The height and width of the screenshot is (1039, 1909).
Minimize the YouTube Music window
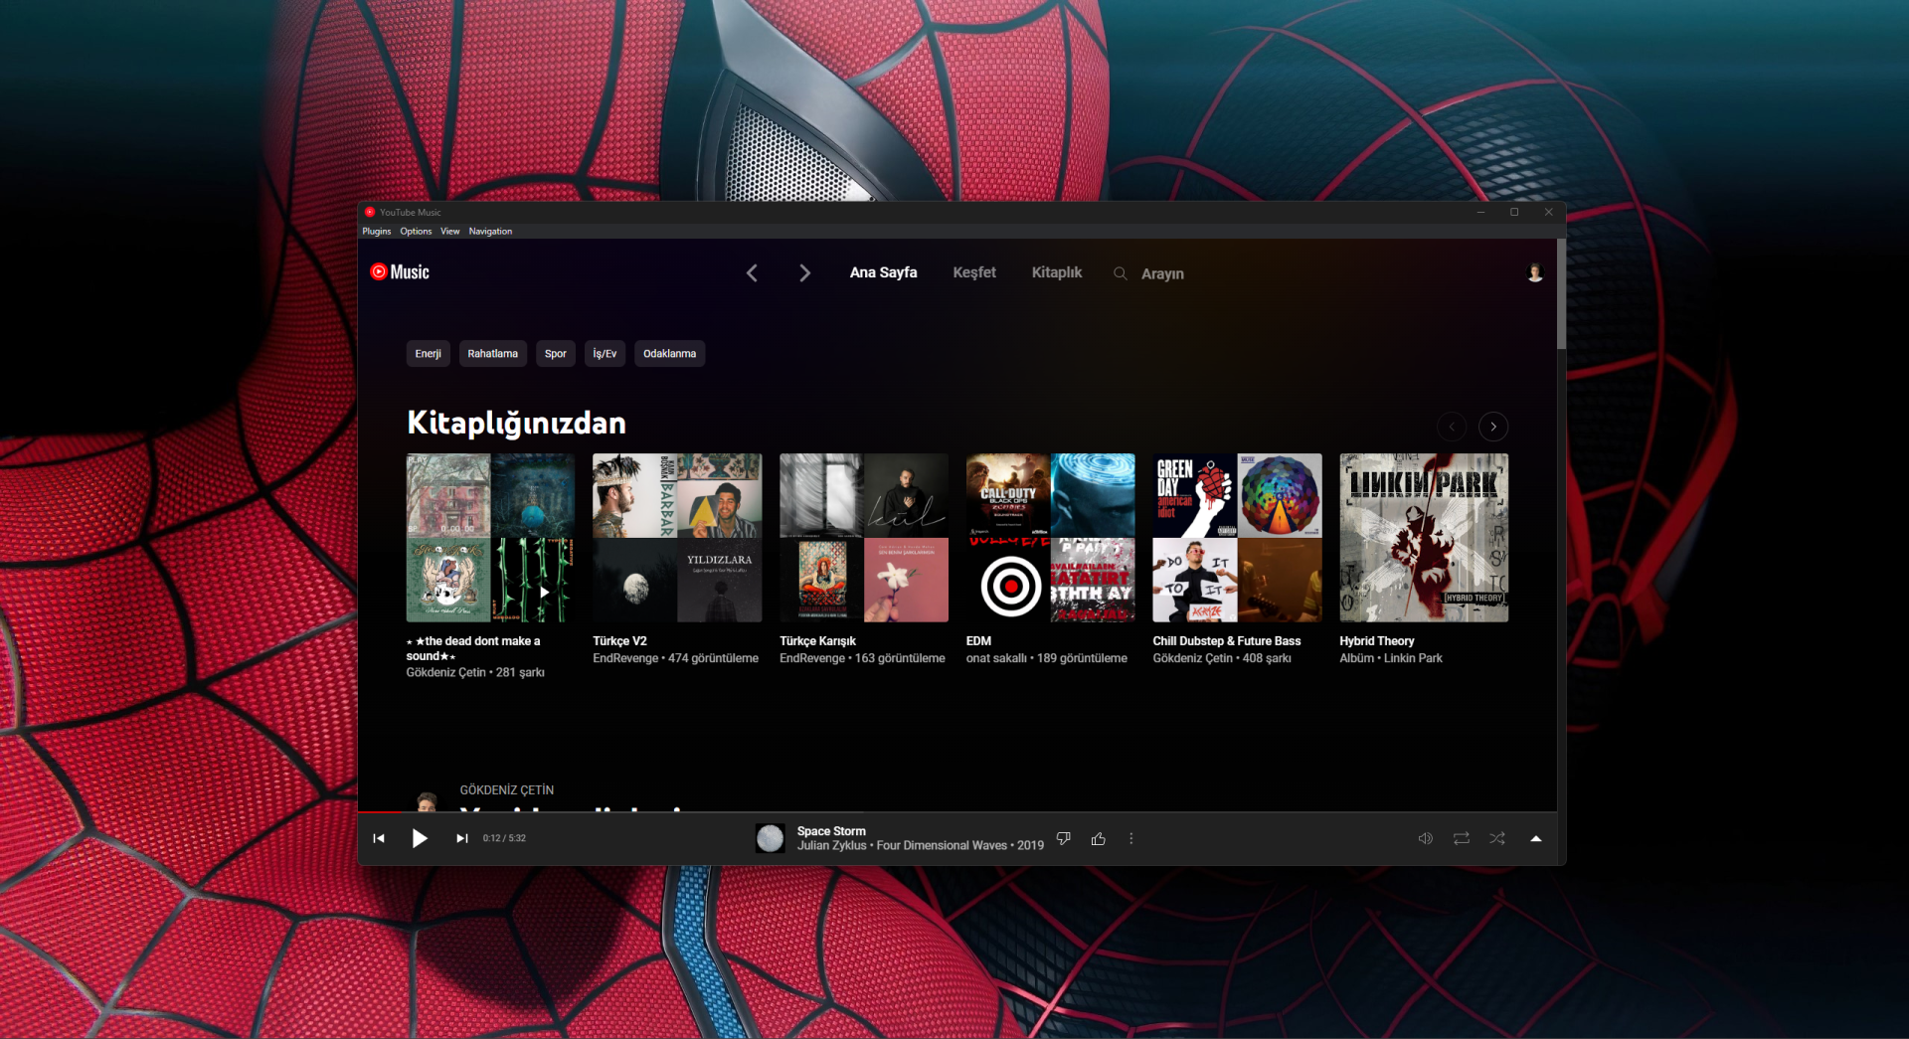click(x=1481, y=212)
